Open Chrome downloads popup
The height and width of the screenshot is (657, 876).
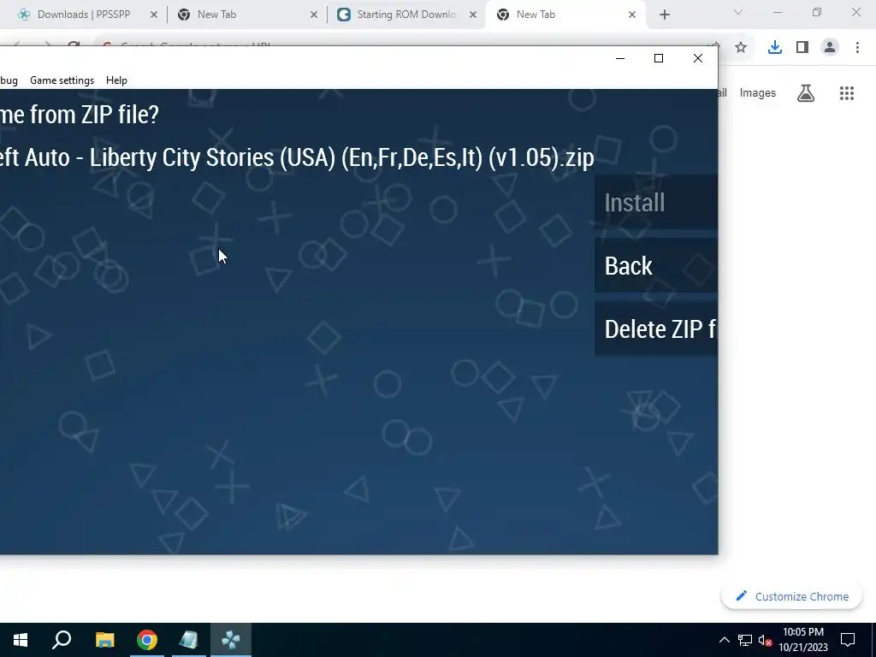point(774,48)
